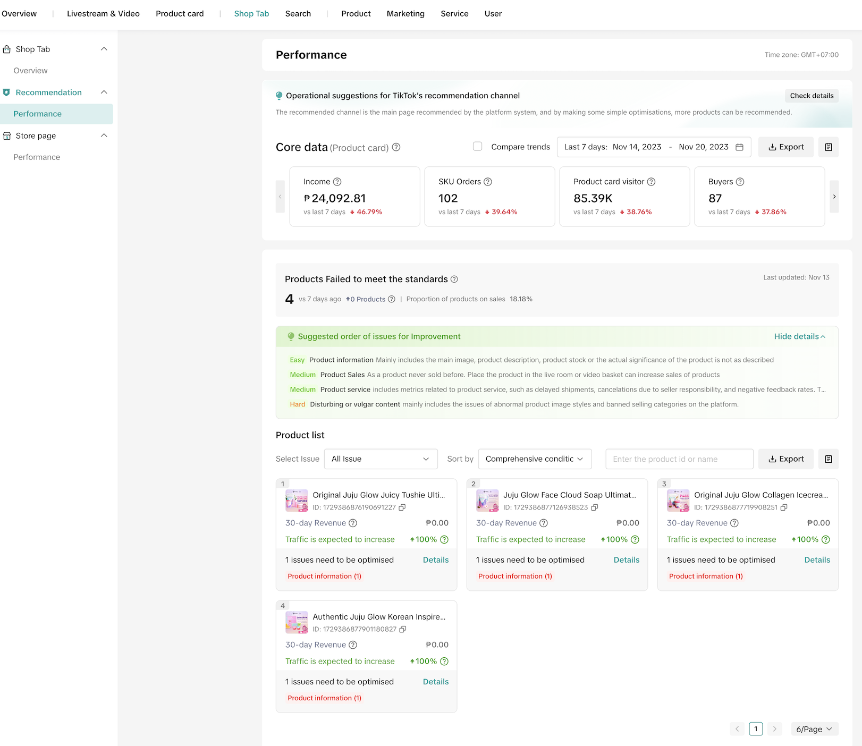Open Details for Authentic Juju Glow Korean product
This screenshot has height=746, width=862.
click(435, 682)
